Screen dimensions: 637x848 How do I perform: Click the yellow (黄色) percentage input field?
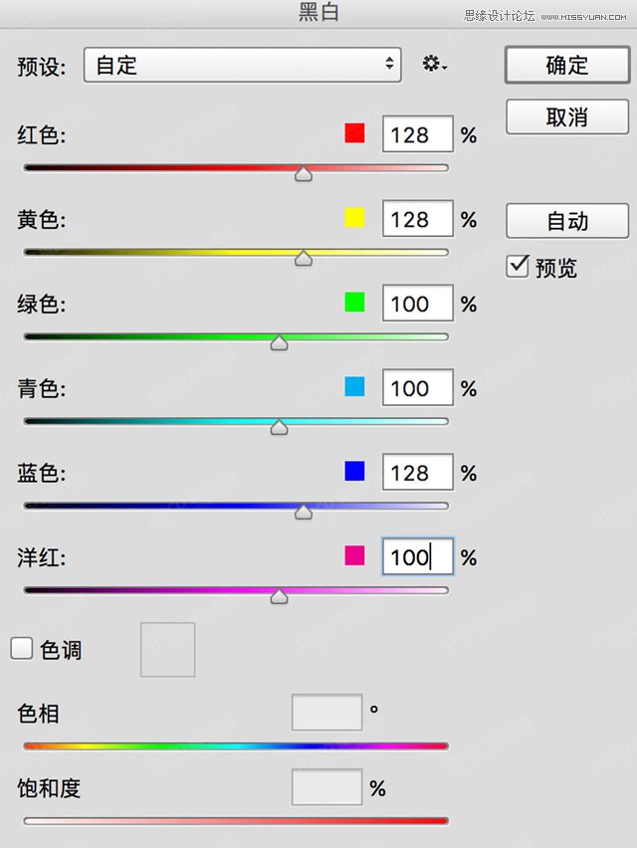pos(417,219)
